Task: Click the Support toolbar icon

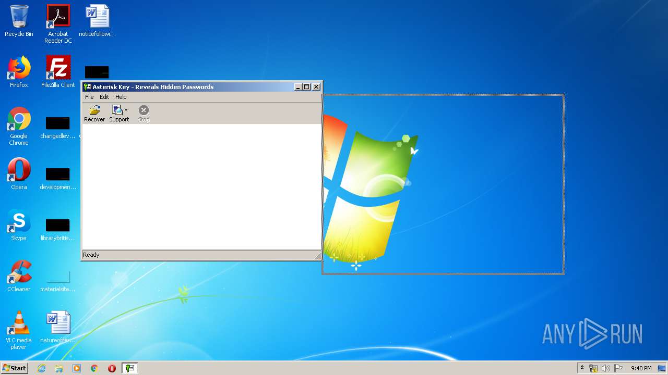Action: [118, 114]
